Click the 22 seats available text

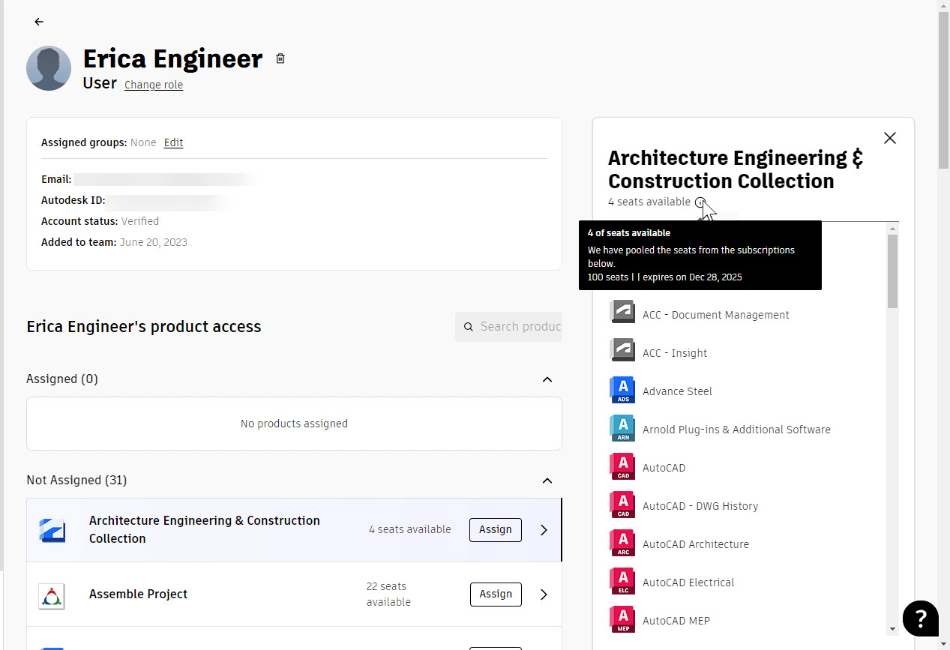(x=388, y=594)
